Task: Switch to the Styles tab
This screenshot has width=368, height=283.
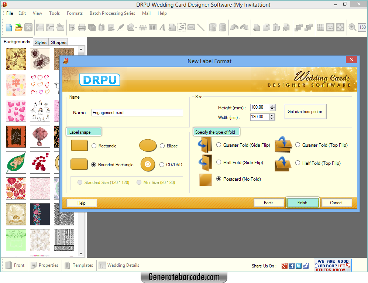Action: [x=41, y=42]
